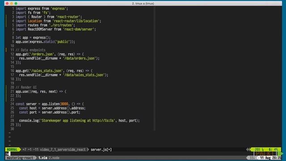The height and width of the screenshot is (161, 286).
Task: Click line number 30 in the gutter
Action: [12, 129]
